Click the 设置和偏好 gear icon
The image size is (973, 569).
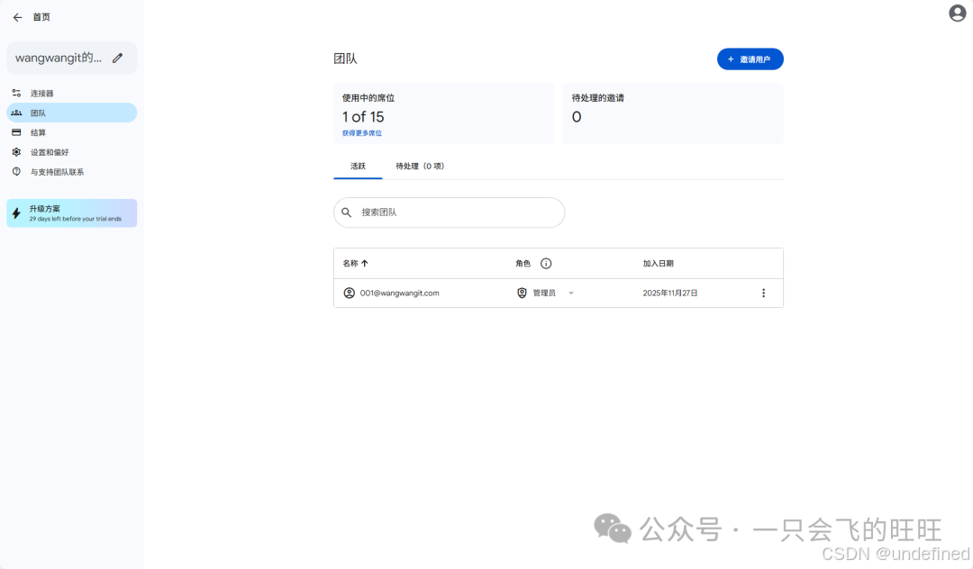click(x=17, y=152)
